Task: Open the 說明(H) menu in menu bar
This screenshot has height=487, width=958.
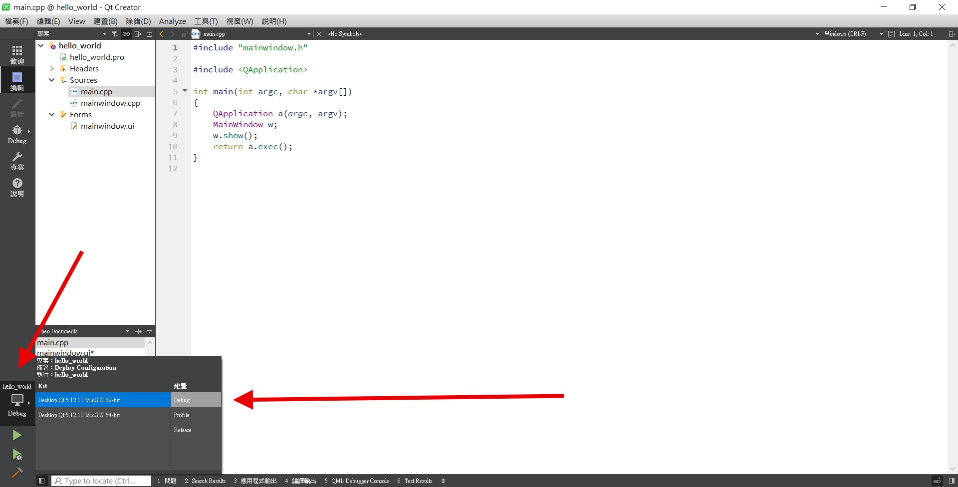Action: (x=274, y=21)
